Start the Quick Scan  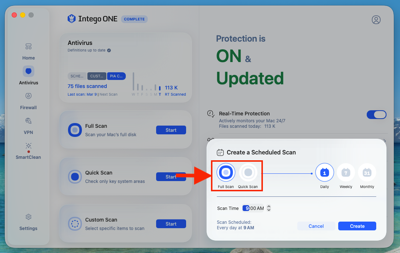[x=171, y=177]
